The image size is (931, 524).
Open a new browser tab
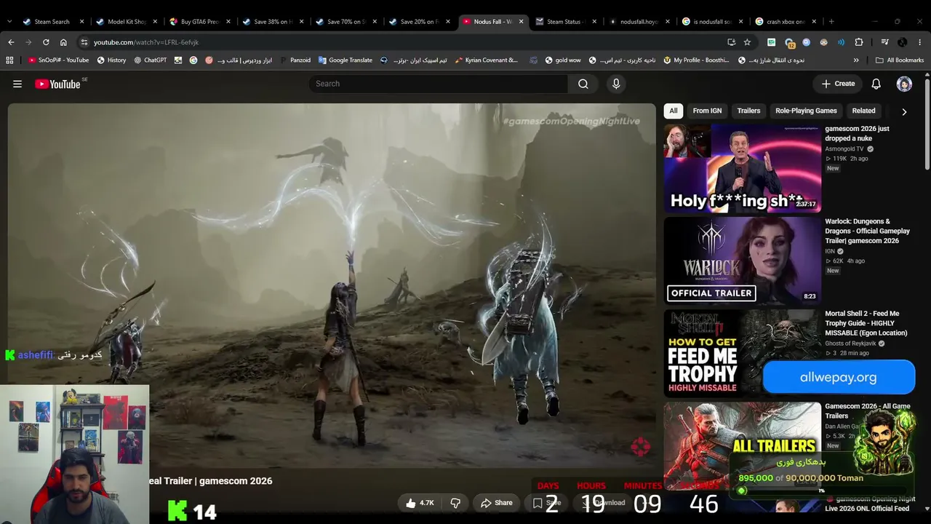pos(831,22)
